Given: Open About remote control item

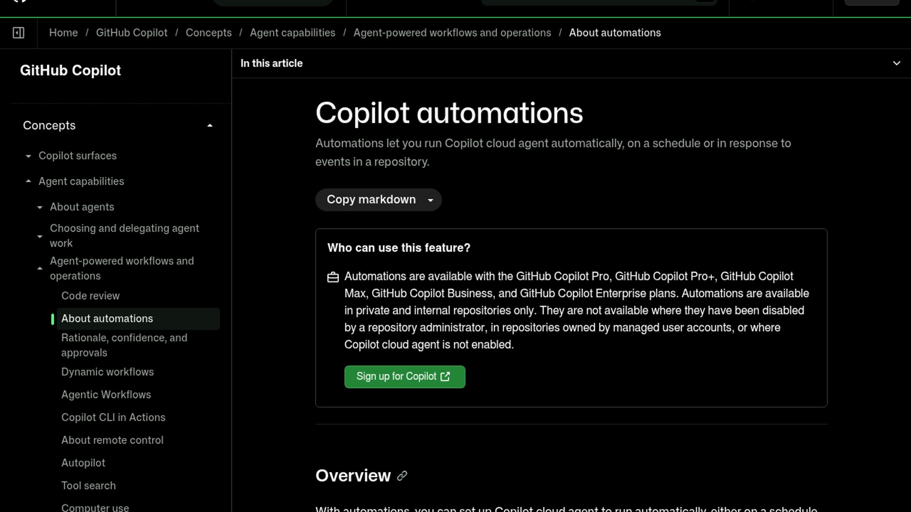Looking at the screenshot, I should [112, 440].
